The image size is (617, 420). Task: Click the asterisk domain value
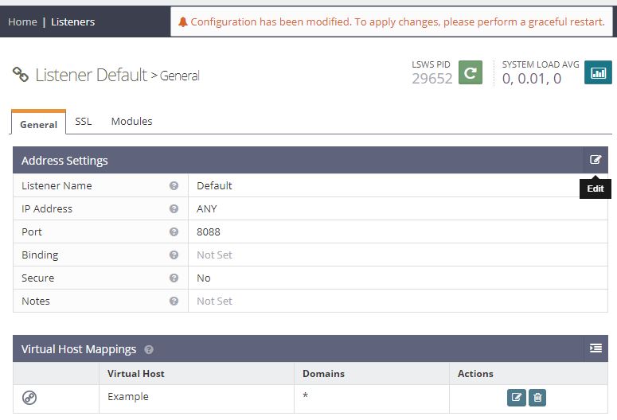pyautogui.click(x=306, y=395)
